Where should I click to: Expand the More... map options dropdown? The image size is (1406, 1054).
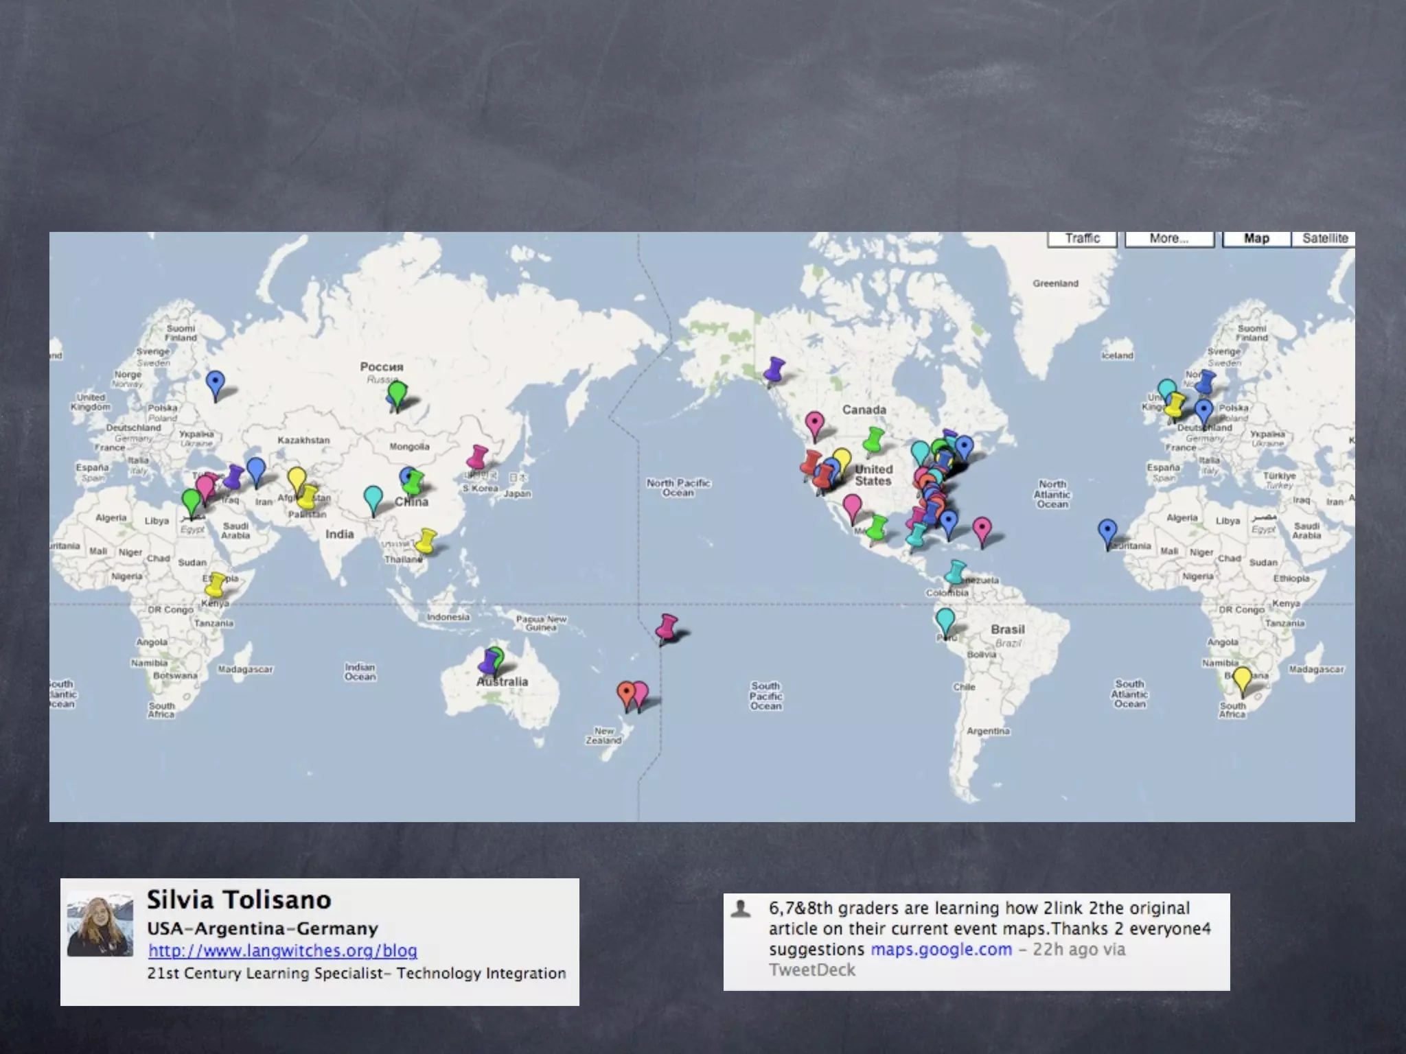click(x=1168, y=238)
